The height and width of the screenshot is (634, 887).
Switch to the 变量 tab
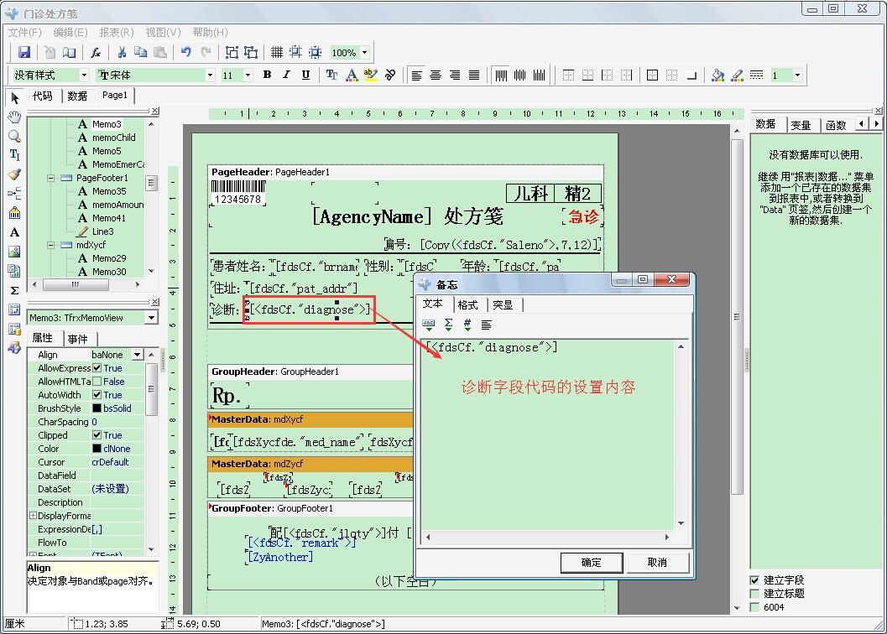pyautogui.click(x=801, y=125)
